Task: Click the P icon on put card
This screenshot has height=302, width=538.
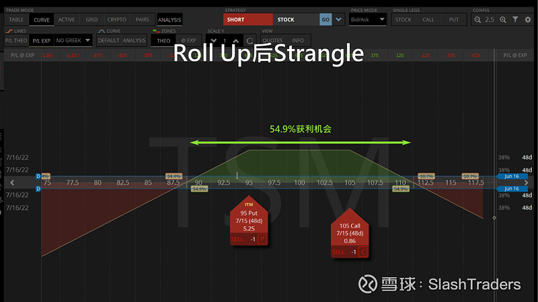Action: (x=262, y=239)
